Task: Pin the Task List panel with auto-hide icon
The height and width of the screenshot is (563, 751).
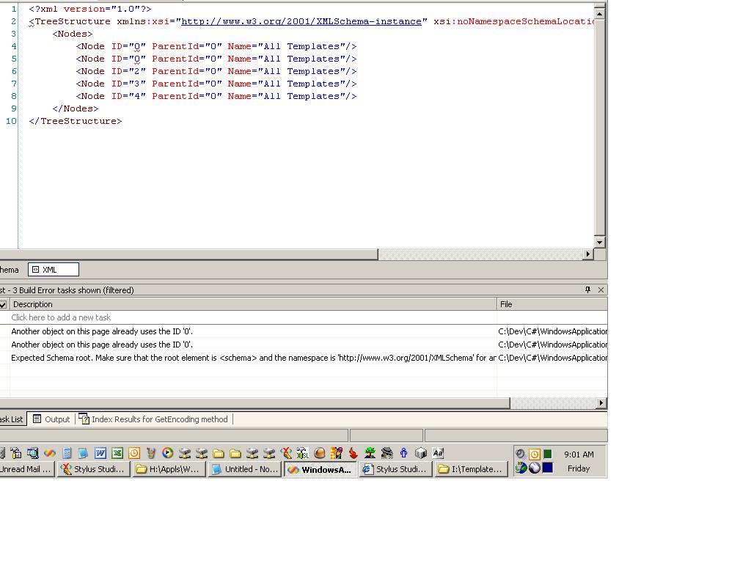Action: point(587,290)
